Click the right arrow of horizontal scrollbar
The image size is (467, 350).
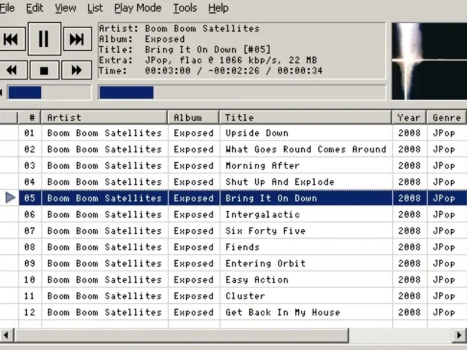pos(459,335)
